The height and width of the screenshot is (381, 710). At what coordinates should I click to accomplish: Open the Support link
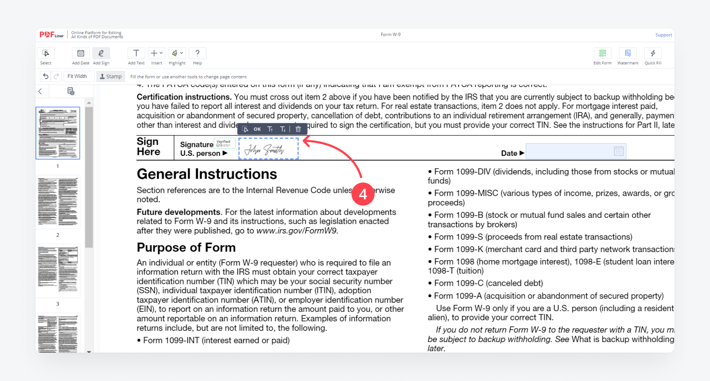pos(663,35)
